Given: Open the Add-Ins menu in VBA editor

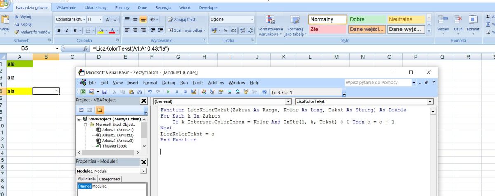Looking at the screenshot, I should pos(216,83).
